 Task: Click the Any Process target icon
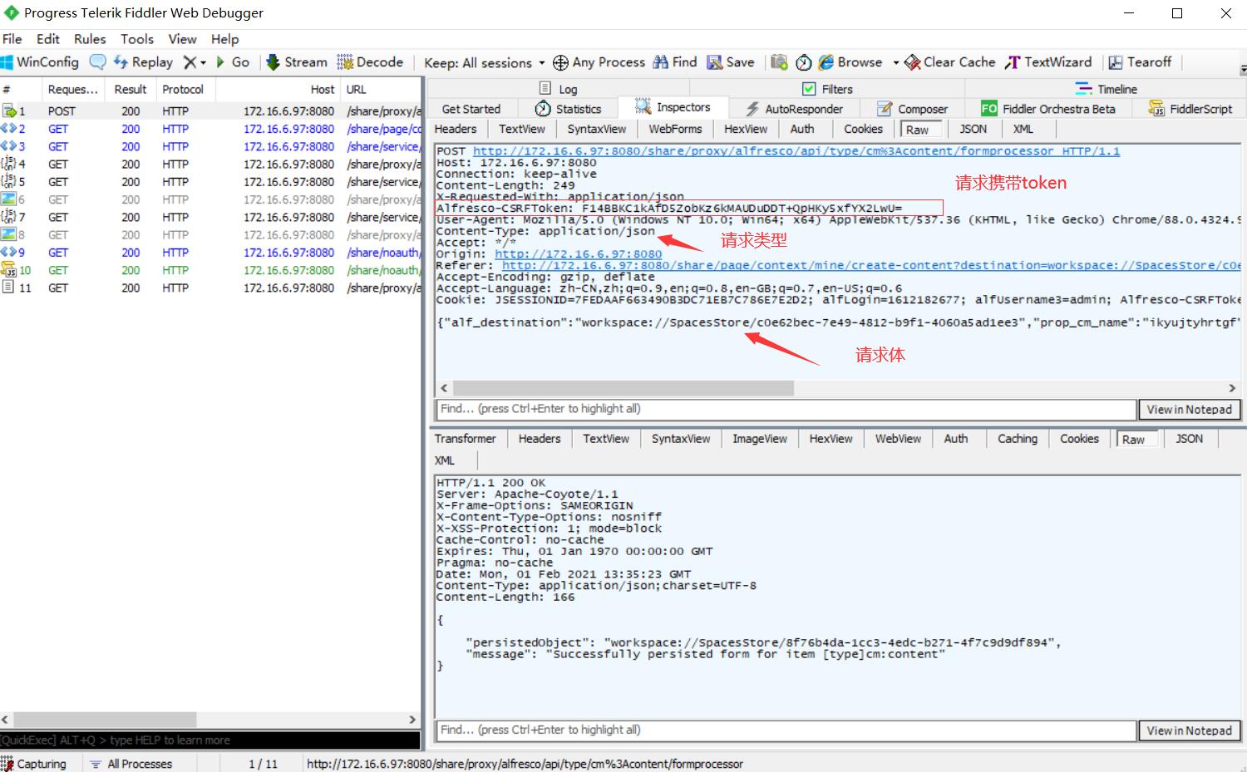[560, 62]
